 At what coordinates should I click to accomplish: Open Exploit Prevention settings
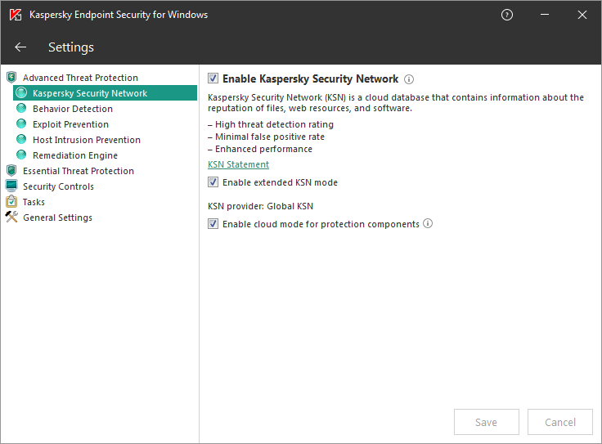coord(70,124)
